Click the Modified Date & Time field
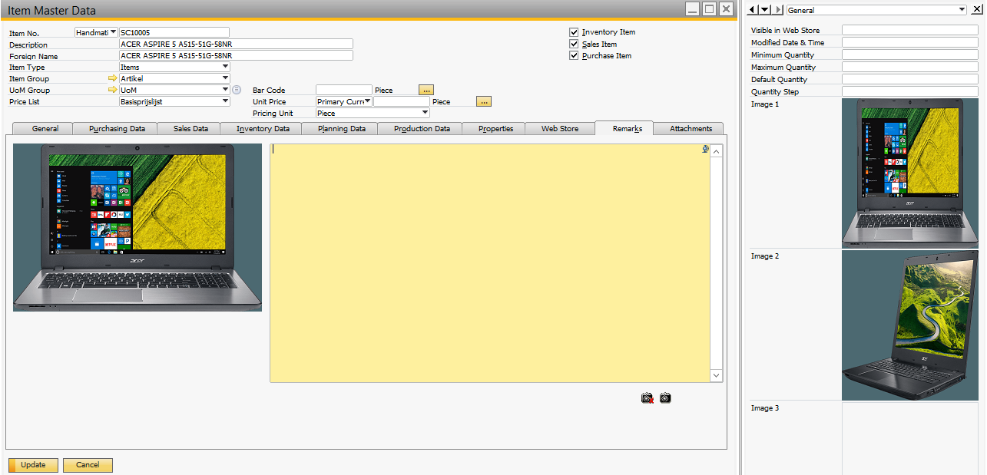This screenshot has width=987, height=475. [910, 42]
